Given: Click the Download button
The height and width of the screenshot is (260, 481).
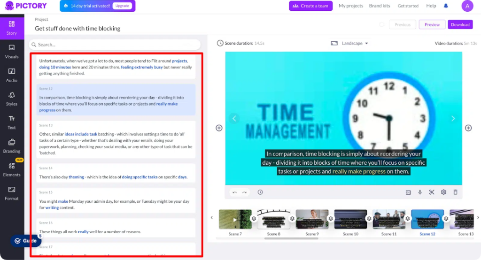Looking at the screenshot, I should [460, 24].
